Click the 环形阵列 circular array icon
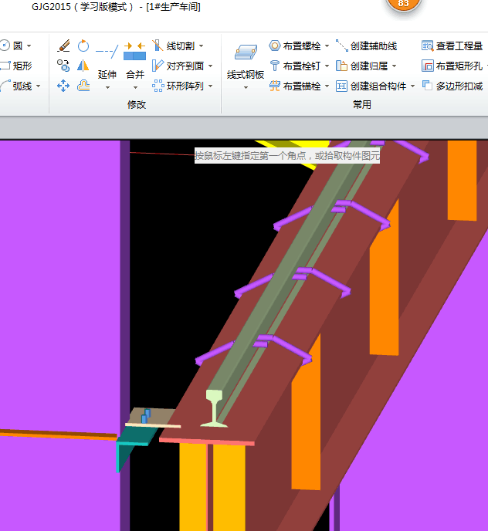Viewport: 488px width, 531px height. click(158, 86)
